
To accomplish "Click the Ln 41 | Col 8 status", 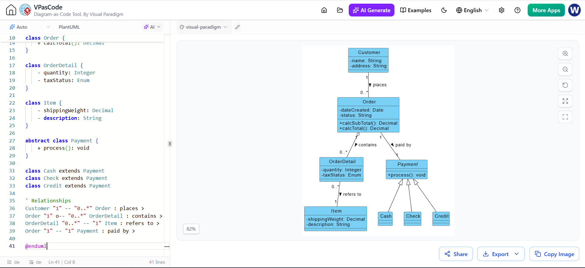I will 62,262.
